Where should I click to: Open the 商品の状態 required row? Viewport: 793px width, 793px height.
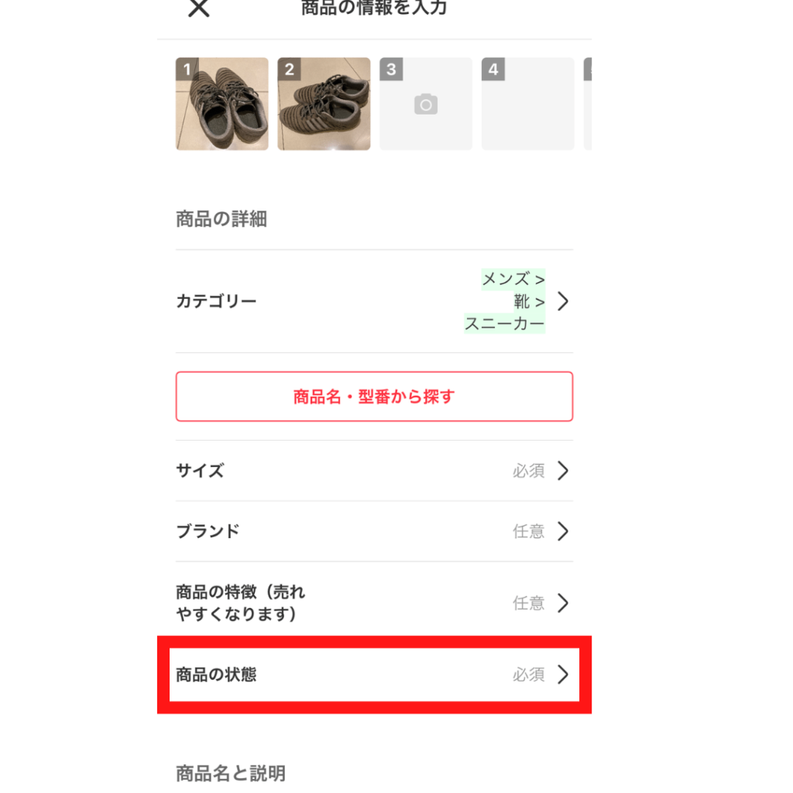pyautogui.click(x=374, y=675)
